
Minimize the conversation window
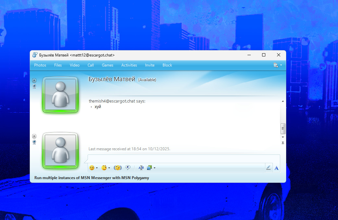click(x=249, y=55)
